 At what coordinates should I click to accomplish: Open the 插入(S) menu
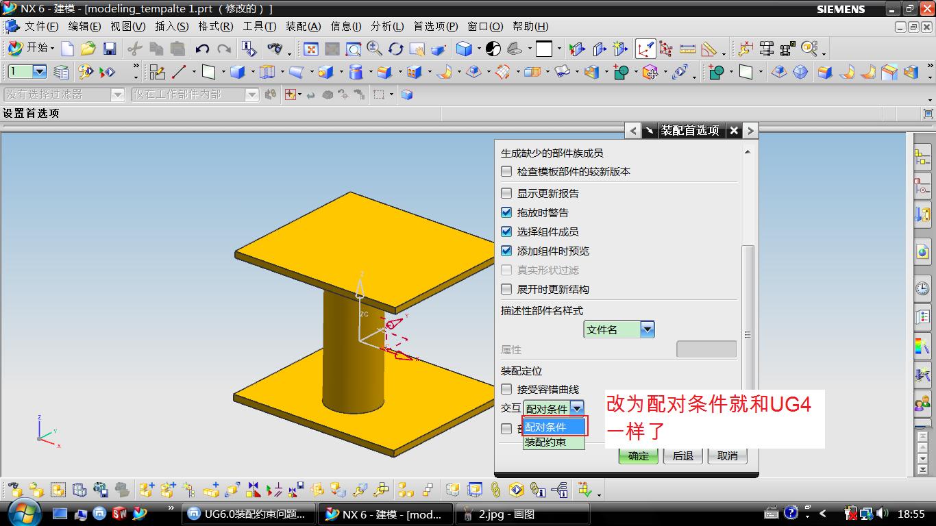172,26
